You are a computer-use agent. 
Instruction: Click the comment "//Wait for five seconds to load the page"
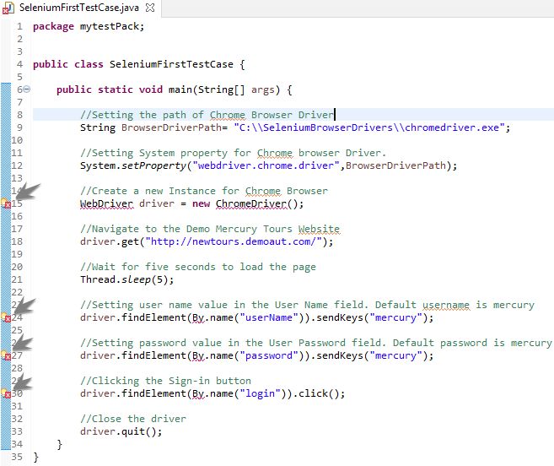(x=198, y=267)
